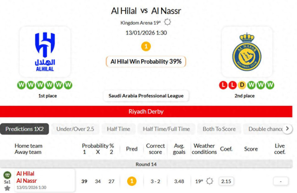Screen dimensions: 297x193
Task: Toggle the favorite star for the match
Action: click(7, 188)
